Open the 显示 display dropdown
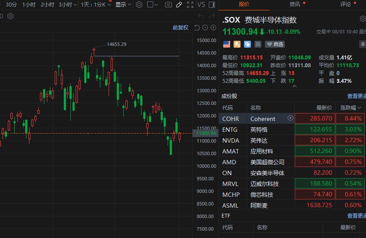The height and width of the screenshot is (238, 366). 123,4
